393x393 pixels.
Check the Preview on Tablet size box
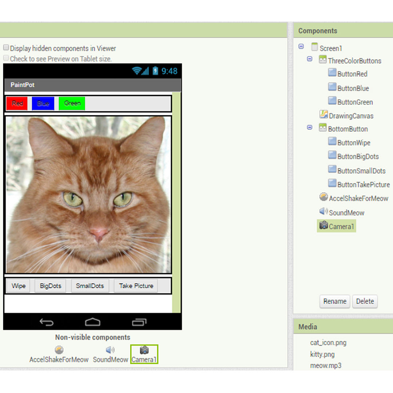click(6, 58)
